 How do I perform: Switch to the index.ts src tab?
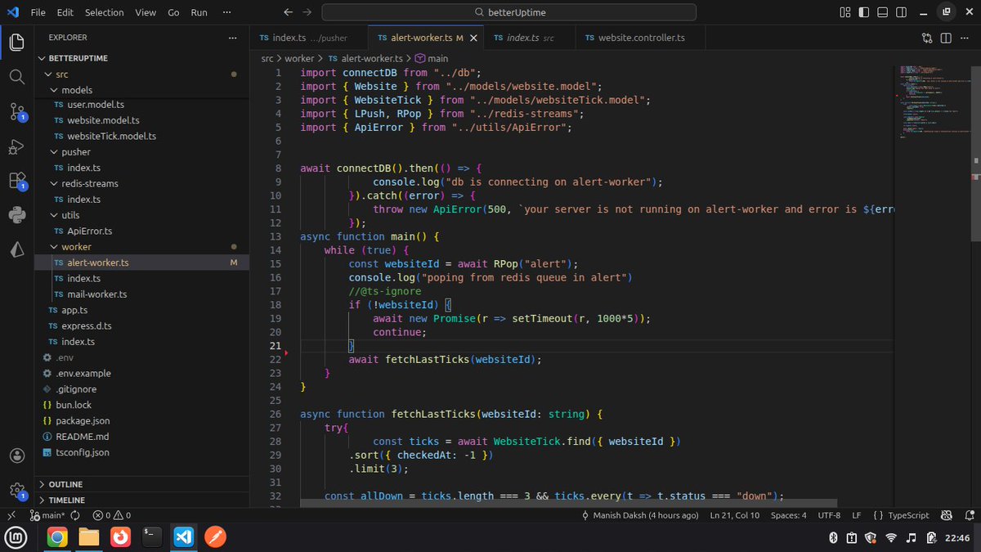pos(531,38)
